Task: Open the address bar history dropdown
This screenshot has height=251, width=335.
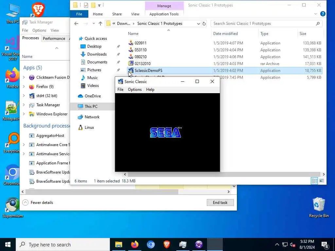Action: pyautogui.click(x=199, y=24)
